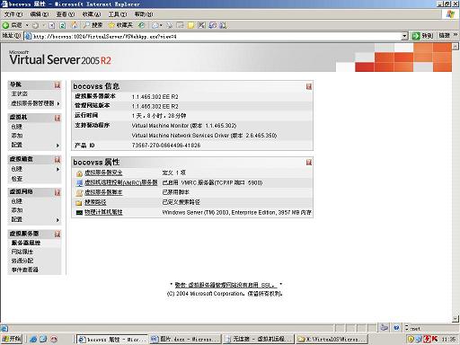Switch to the 图片.doc Word taskbar window
460x345 pixels.
point(185,339)
